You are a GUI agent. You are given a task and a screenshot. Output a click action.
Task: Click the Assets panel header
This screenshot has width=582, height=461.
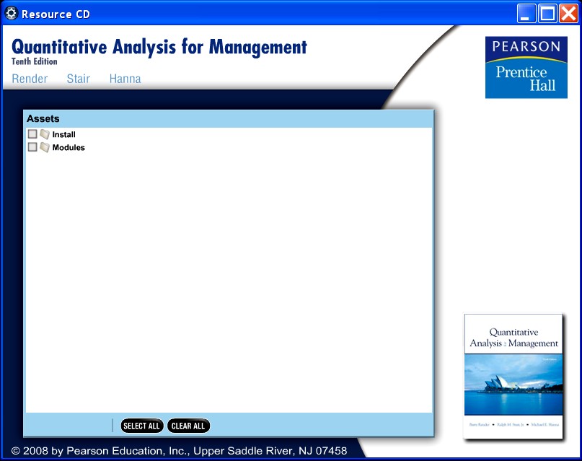(x=229, y=119)
